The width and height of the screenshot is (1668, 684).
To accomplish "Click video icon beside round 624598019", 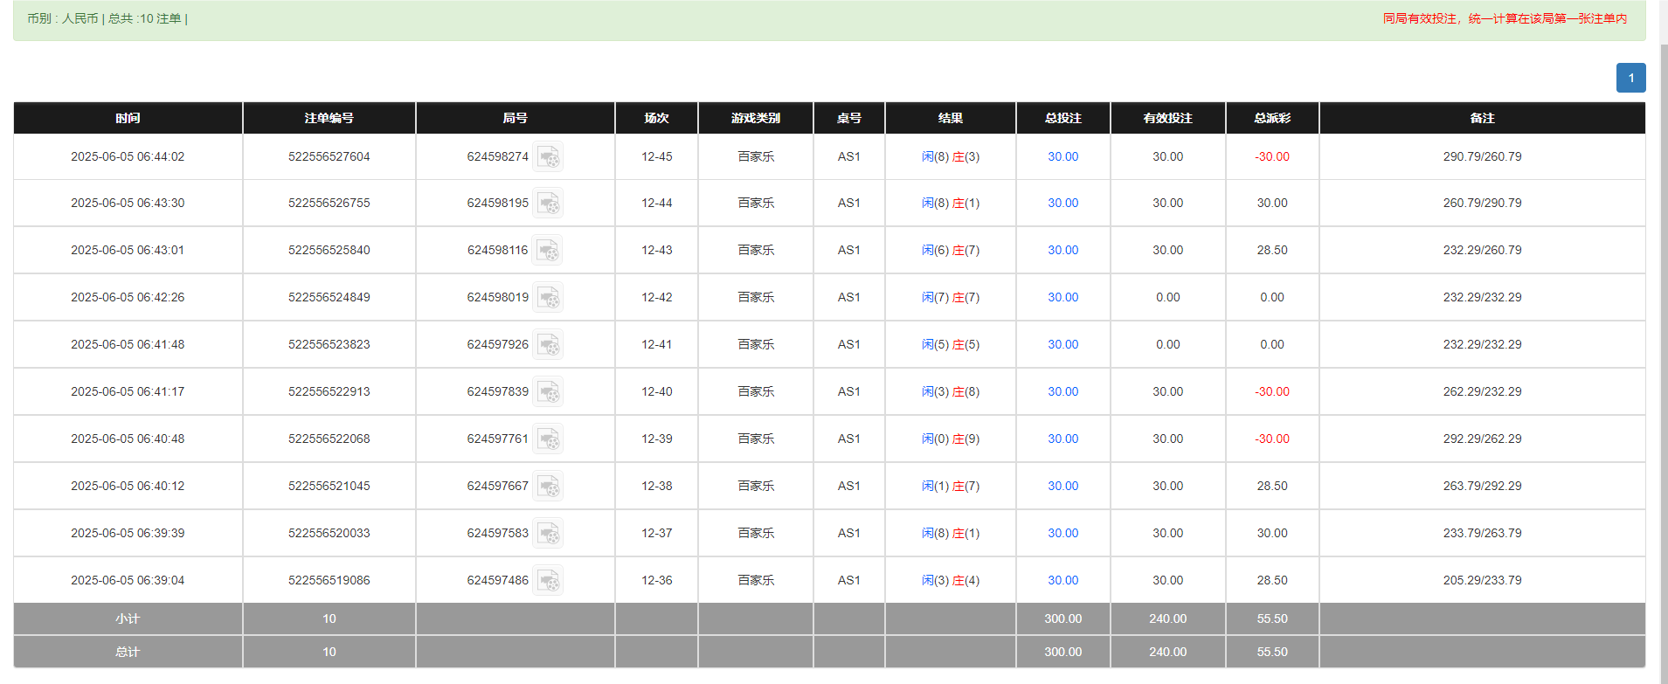I will pyautogui.click(x=548, y=298).
